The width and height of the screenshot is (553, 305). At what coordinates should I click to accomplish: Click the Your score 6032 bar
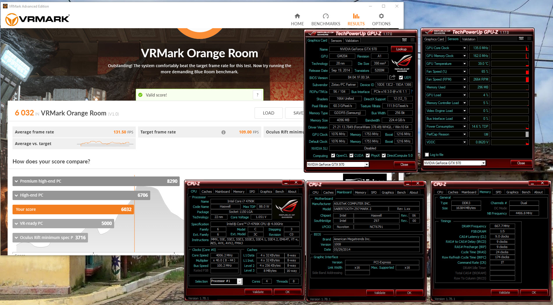coord(73,209)
